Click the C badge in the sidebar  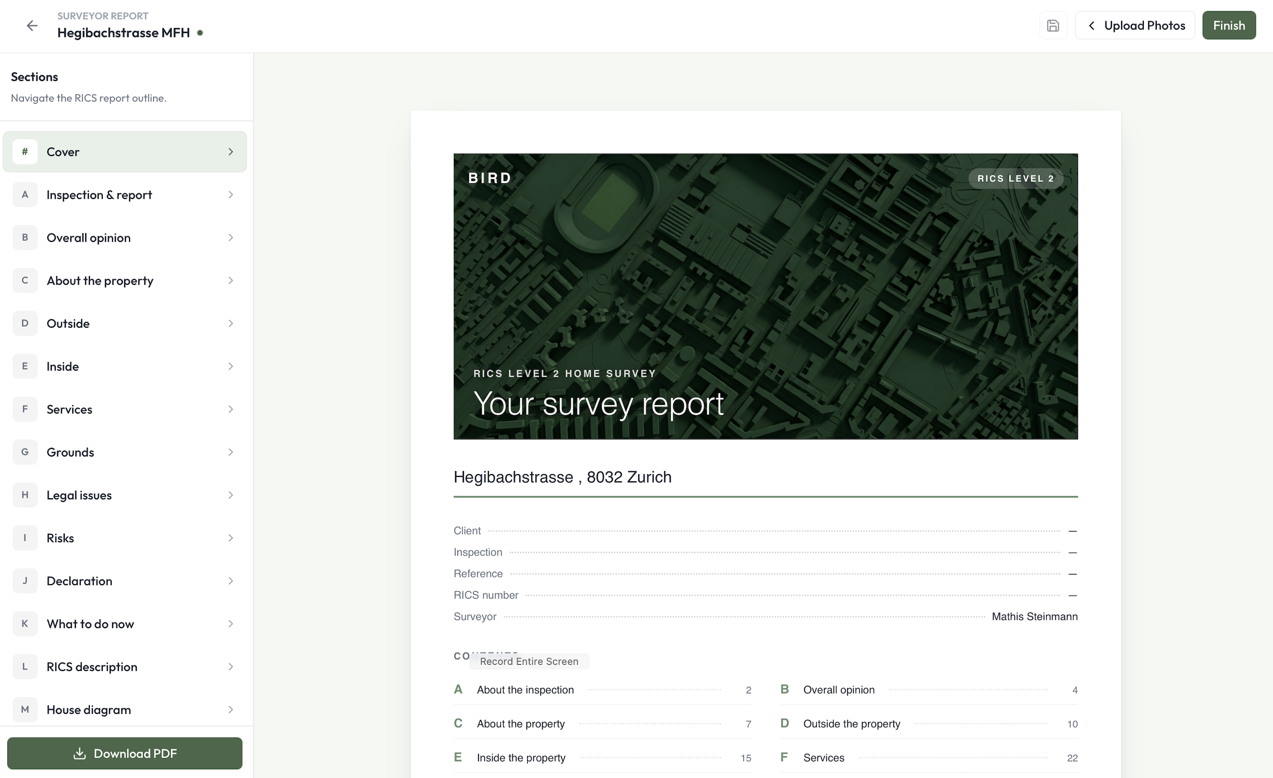[x=25, y=280]
